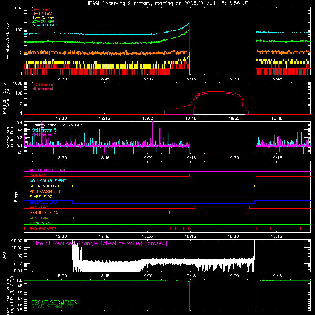Click the ATTENUATOR STATE flag label
This screenshot has height=315, width=315.
[48, 170]
